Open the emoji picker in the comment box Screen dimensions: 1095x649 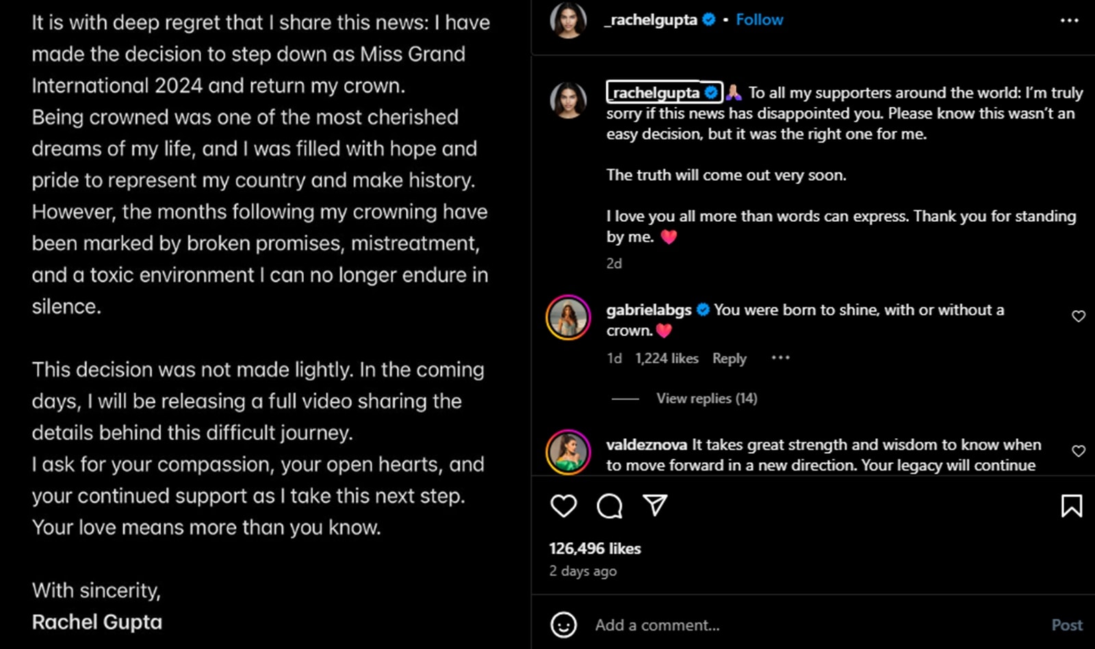click(564, 624)
